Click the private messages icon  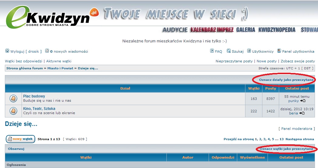[47, 51]
